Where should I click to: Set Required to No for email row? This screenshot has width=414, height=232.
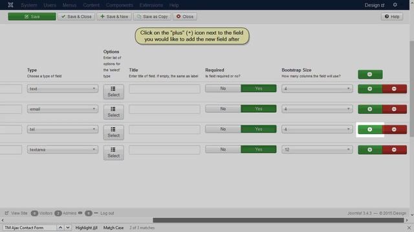coord(223,109)
